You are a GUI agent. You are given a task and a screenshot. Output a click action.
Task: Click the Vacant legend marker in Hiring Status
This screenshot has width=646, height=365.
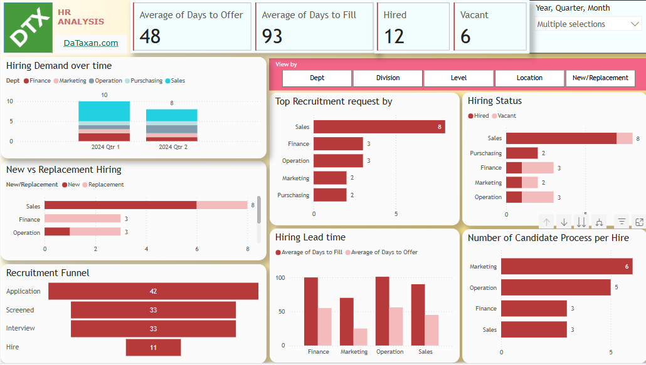coord(494,116)
